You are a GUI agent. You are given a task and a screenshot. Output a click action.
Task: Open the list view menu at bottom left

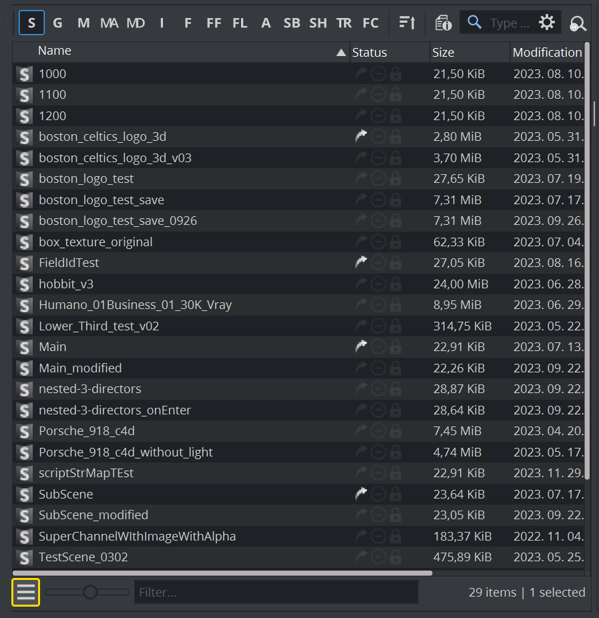click(26, 592)
